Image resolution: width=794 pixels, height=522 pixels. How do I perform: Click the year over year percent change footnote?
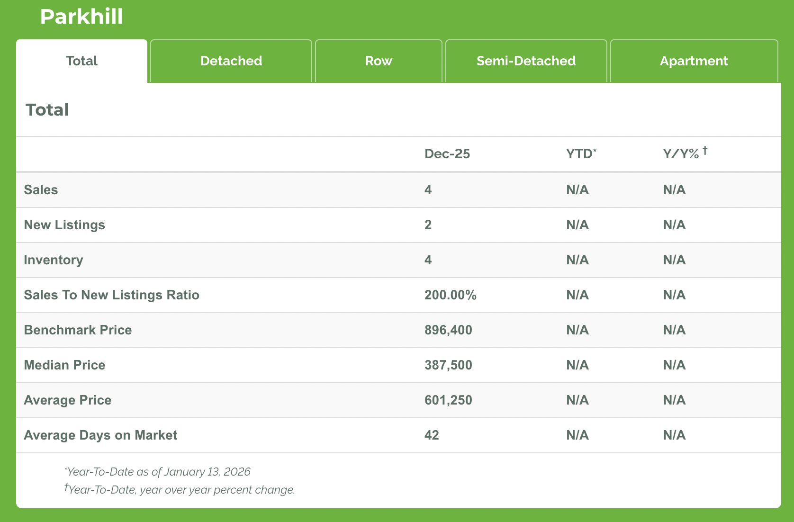click(181, 490)
